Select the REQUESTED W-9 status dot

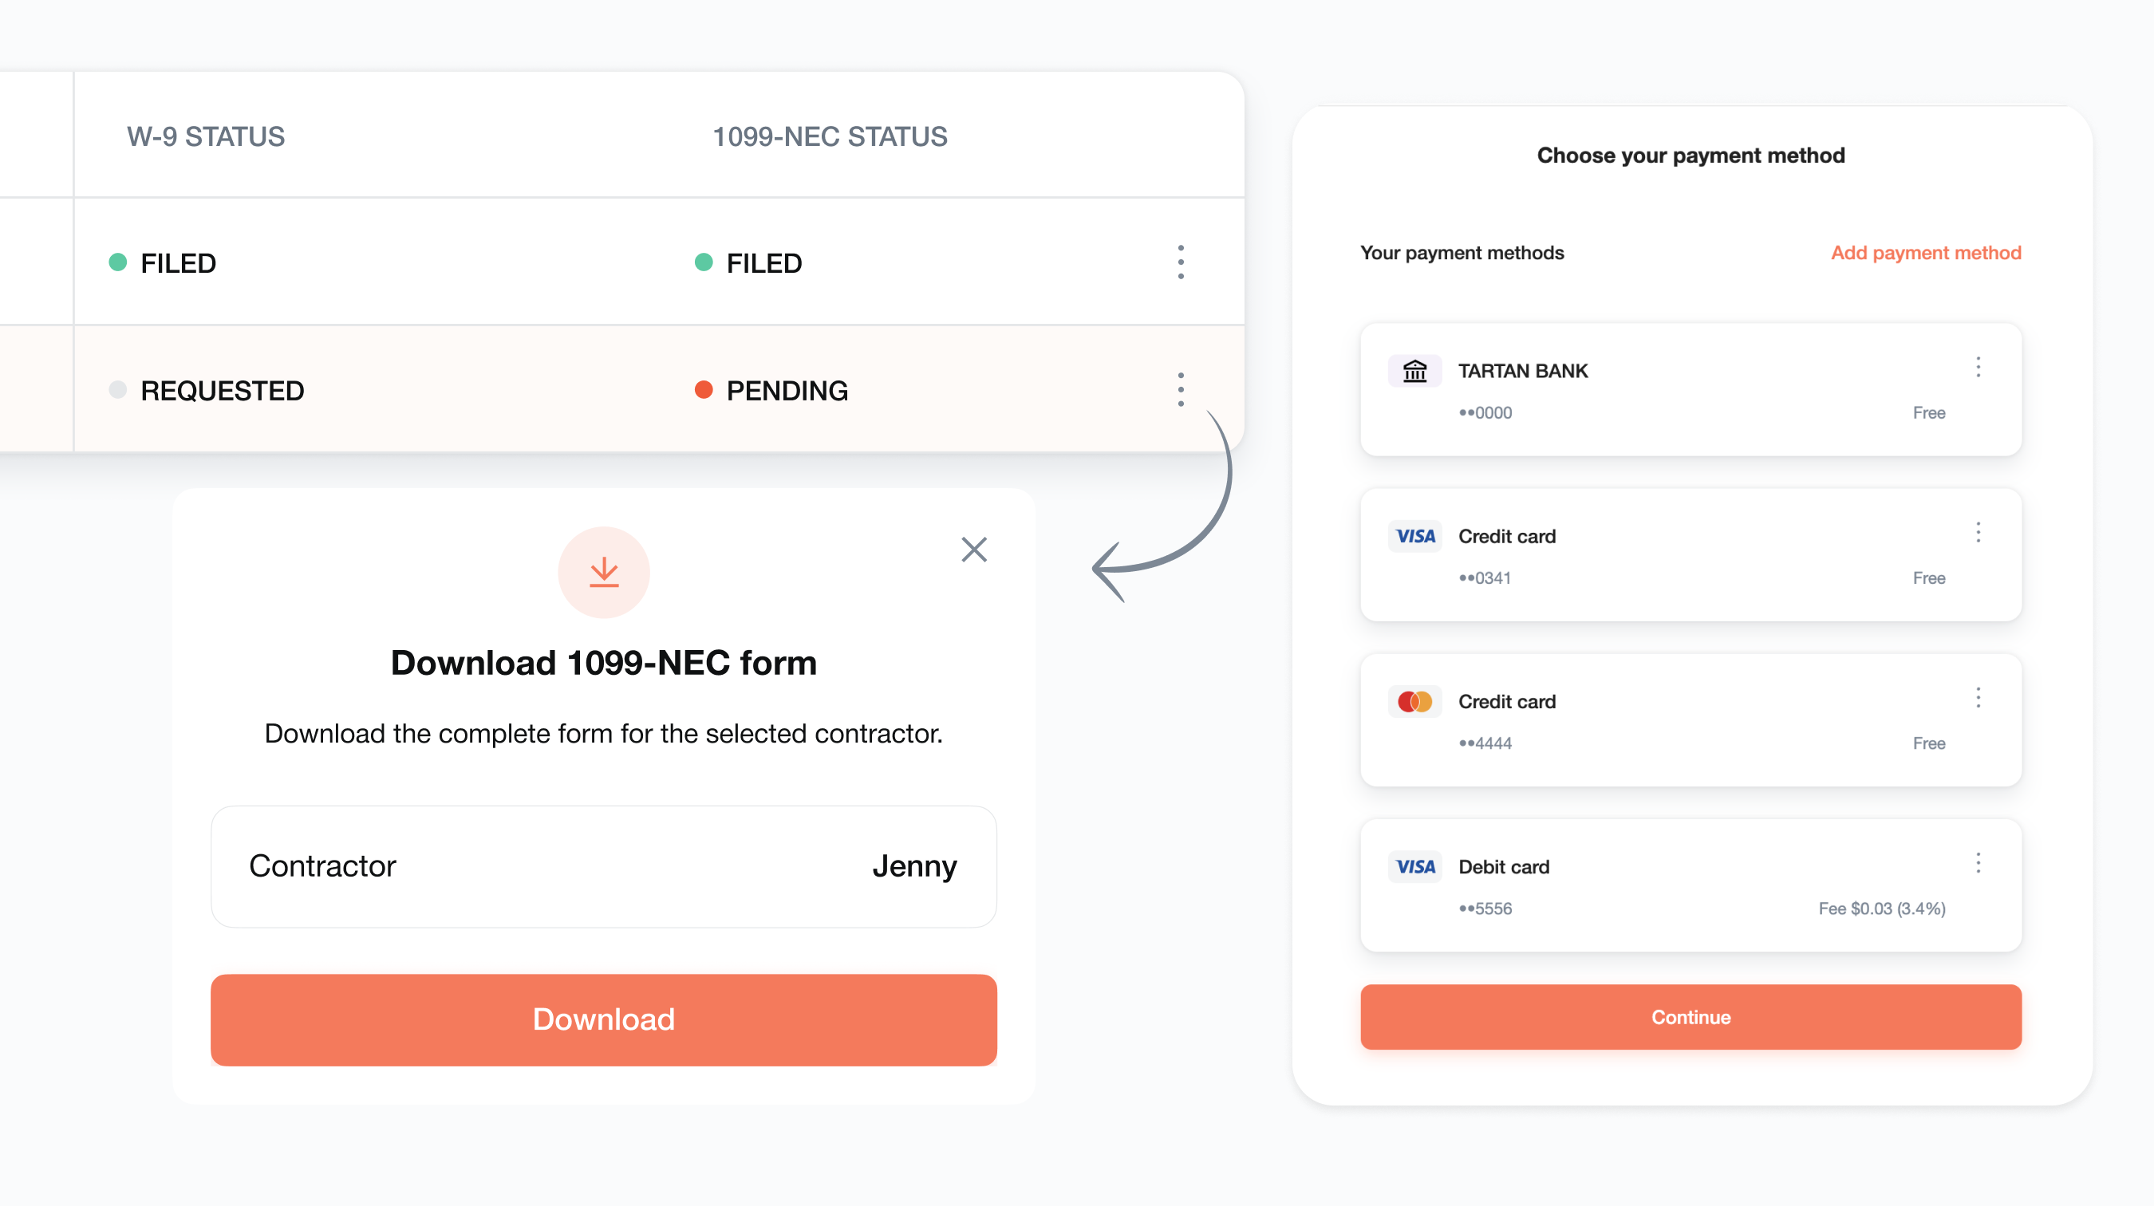point(118,389)
